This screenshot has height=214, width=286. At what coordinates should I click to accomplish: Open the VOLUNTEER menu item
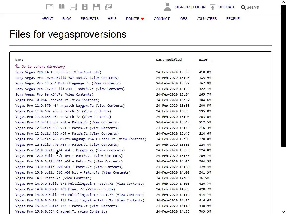207,19
